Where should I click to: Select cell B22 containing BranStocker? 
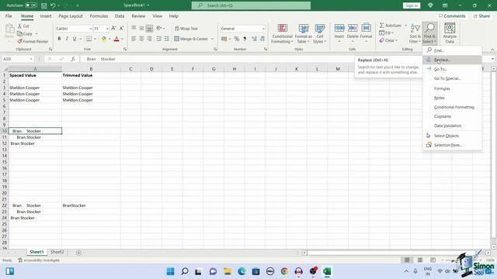[91, 205]
